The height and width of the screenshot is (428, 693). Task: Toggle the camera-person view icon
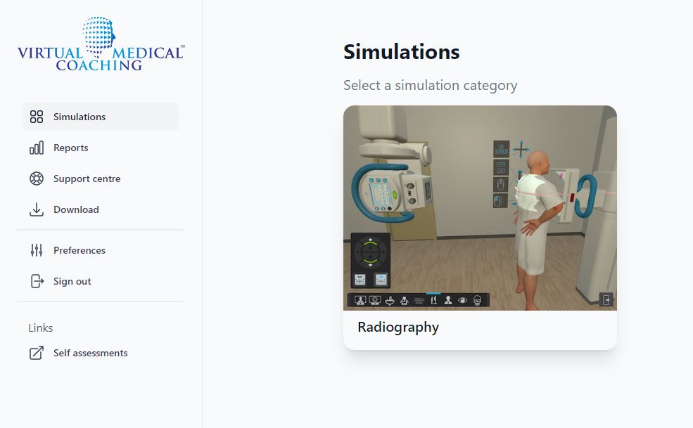(x=360, y=299)
